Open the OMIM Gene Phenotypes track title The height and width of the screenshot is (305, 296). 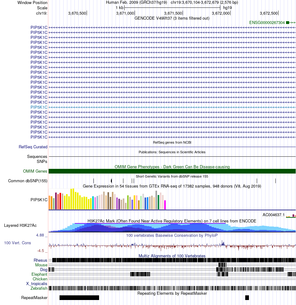[x=172, y=167]
